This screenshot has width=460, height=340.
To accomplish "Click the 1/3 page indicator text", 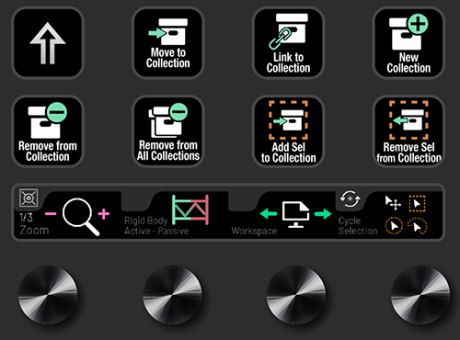I will click(26, 218).
